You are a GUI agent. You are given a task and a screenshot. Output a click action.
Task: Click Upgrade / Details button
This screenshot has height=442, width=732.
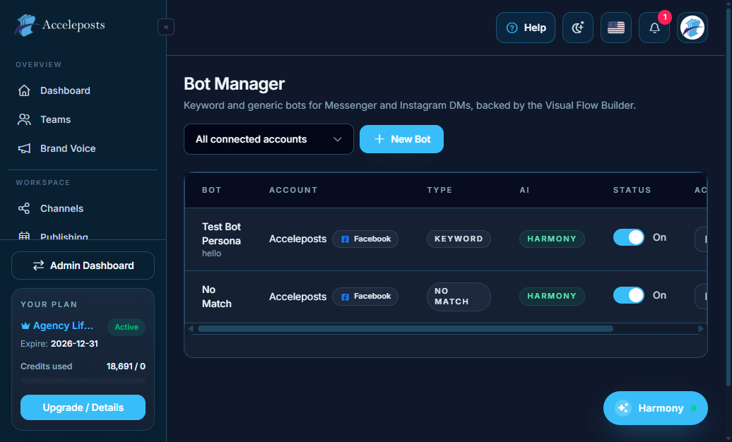[x=83, y=407]
